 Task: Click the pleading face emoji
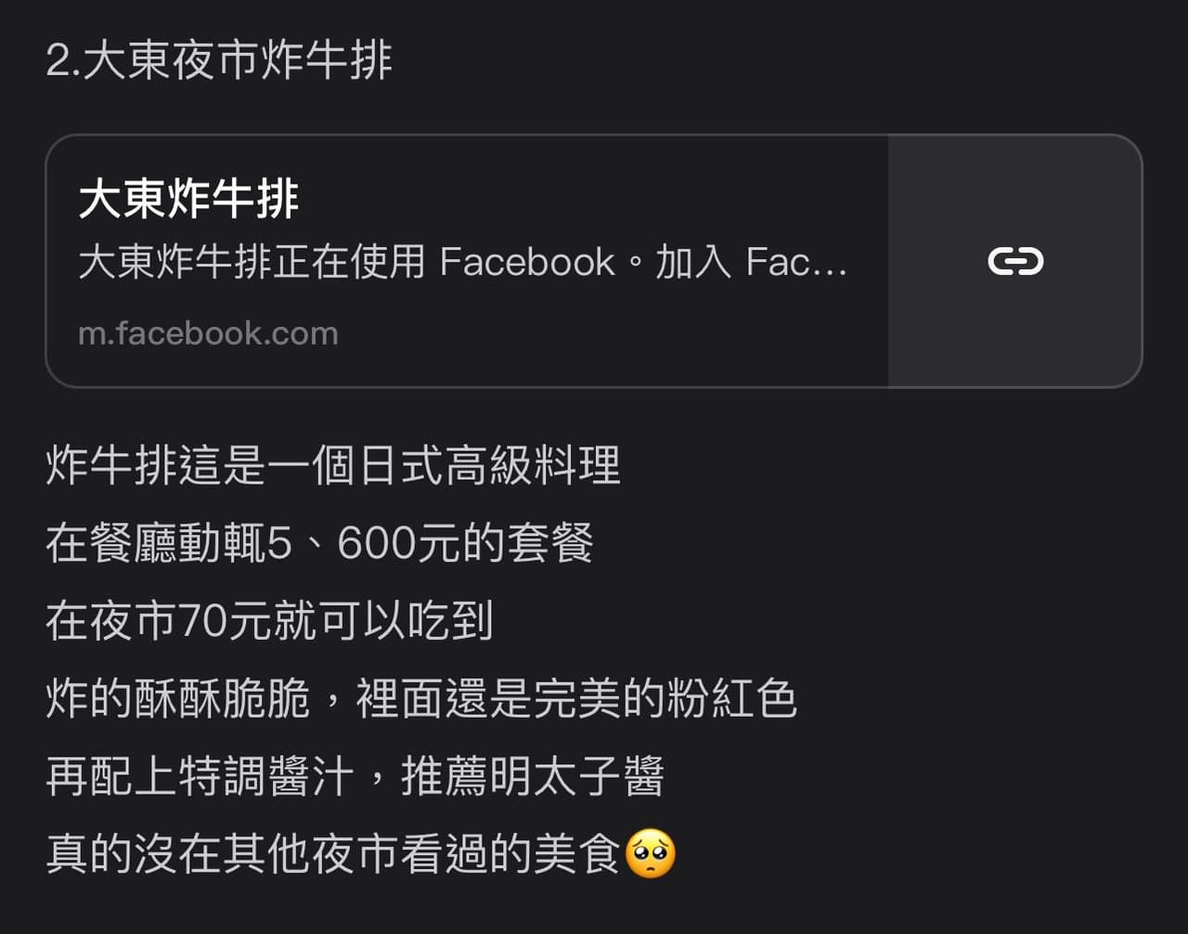(x=651, y=854)
